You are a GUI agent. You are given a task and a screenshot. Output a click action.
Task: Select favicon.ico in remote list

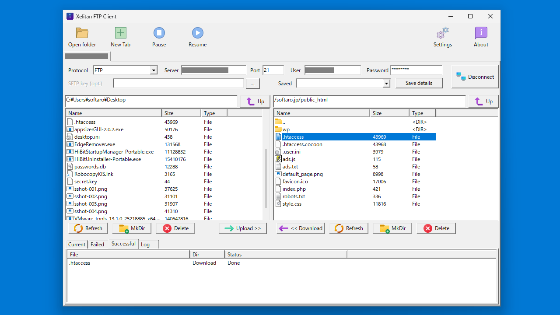tap(295, 182)
